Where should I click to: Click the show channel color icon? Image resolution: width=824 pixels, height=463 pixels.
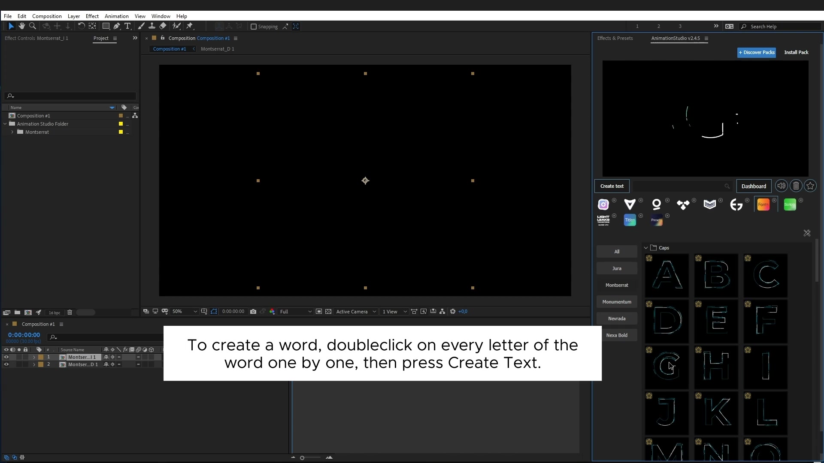point(272,312)
